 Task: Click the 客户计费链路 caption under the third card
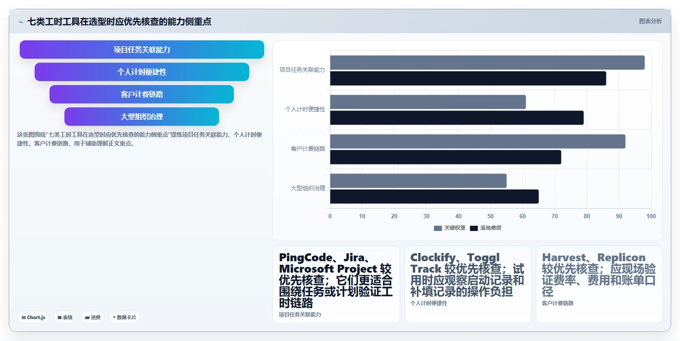point(558,303)
